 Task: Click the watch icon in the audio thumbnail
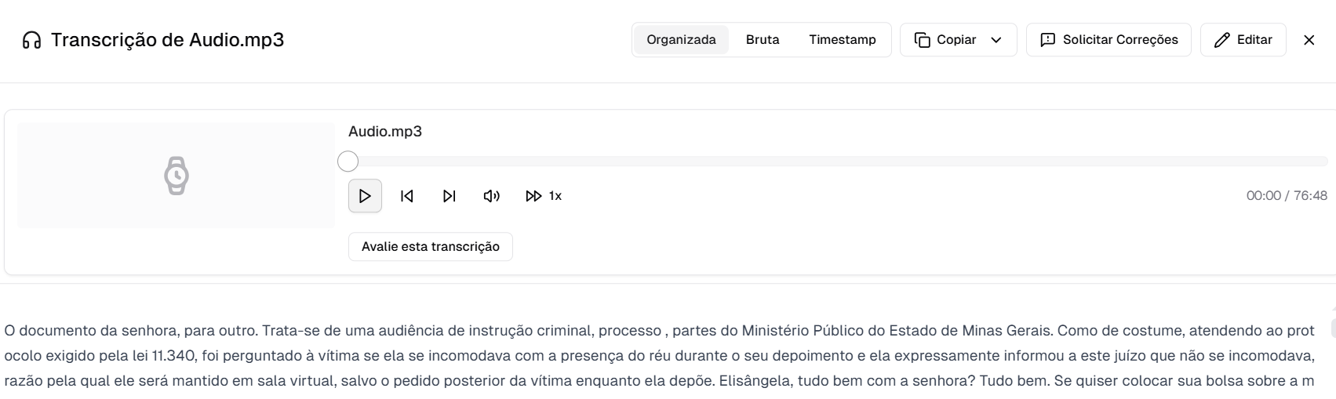pyautogui.click(x=177, y=176)
